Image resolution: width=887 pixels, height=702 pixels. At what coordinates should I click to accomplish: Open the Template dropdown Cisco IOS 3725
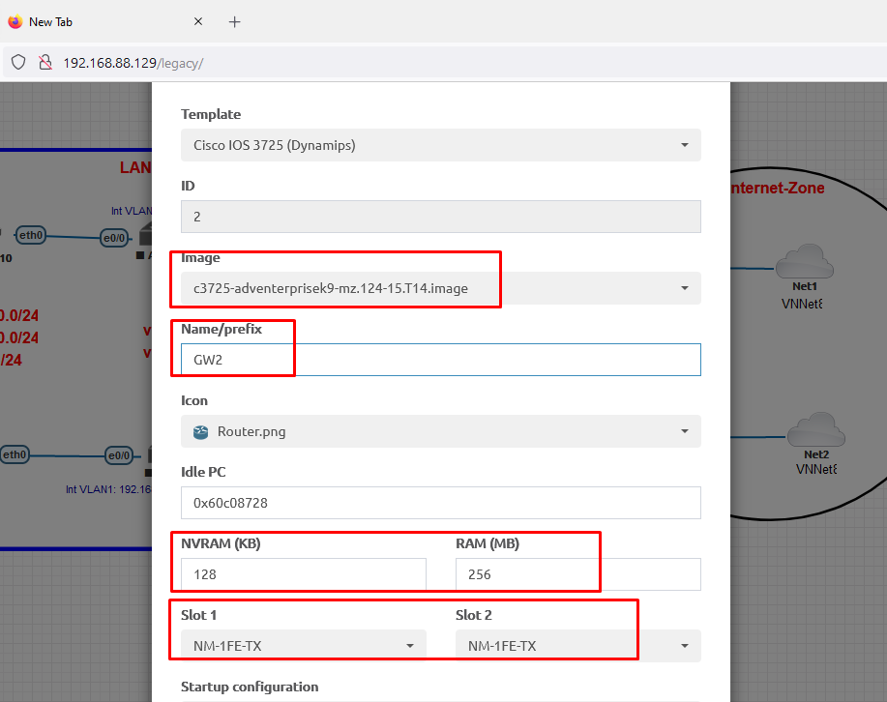point(441,145)
